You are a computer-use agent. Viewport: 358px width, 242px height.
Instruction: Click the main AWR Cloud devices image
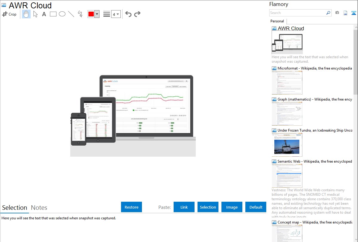click(133, 116)
